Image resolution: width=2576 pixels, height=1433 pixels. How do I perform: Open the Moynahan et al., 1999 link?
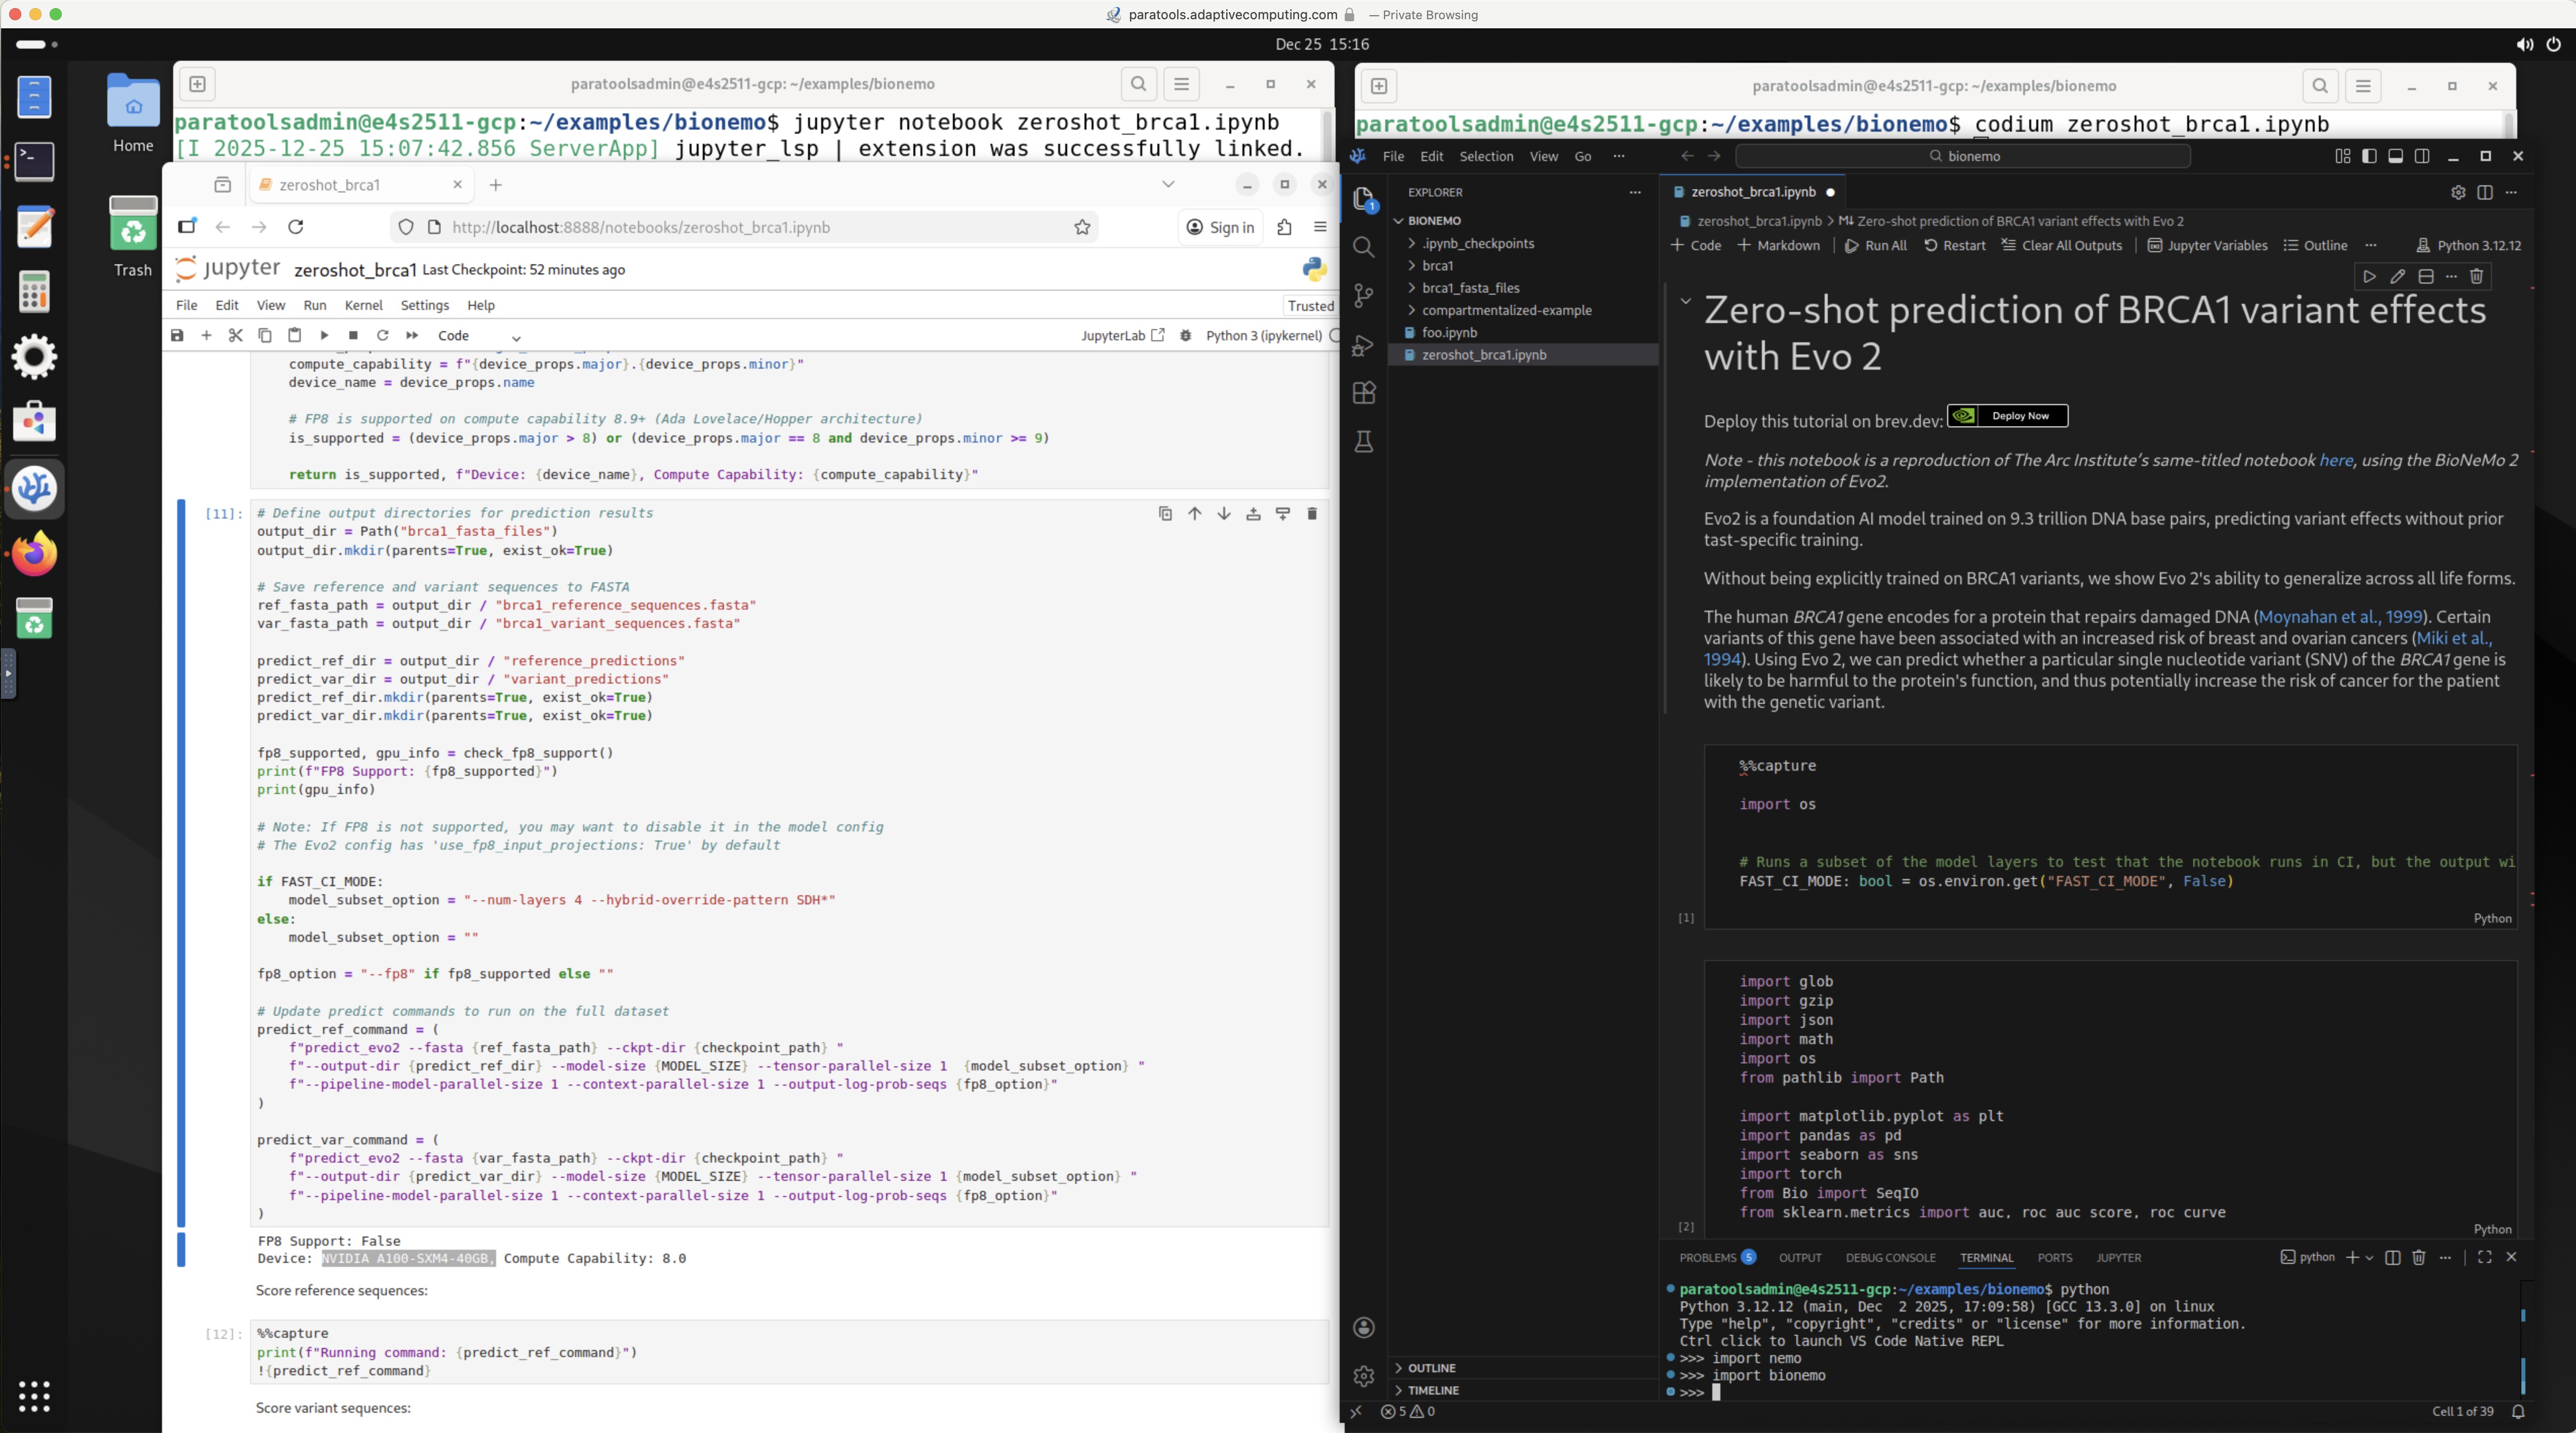click(x=2339, y=617)
